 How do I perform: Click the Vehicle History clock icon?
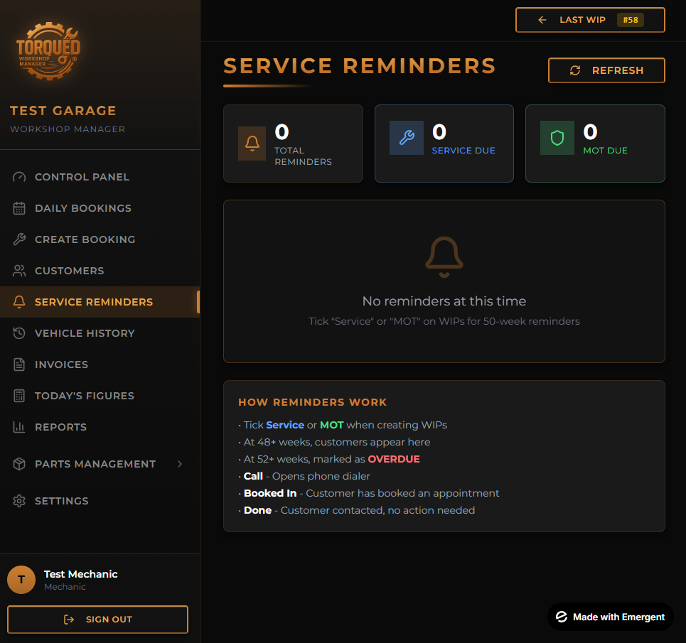(x=19, y=333)
